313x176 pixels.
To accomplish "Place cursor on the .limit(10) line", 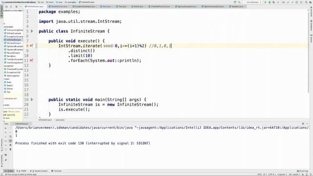I will click(80, 56).
